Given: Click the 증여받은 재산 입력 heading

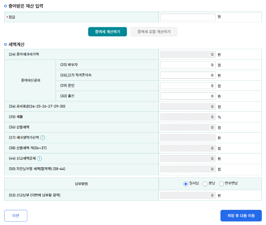Looking at the screenshot, I should [x=26, y=6].
